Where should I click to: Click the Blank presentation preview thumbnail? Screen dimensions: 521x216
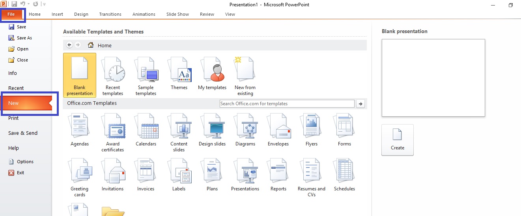coord(433,78)
